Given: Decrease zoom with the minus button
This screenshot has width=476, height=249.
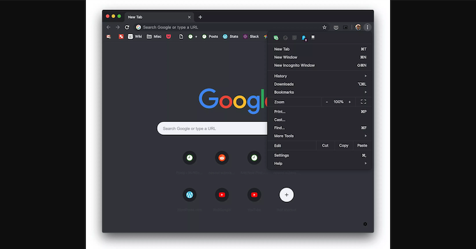Looking at the screenshot, I should point(327,102).
